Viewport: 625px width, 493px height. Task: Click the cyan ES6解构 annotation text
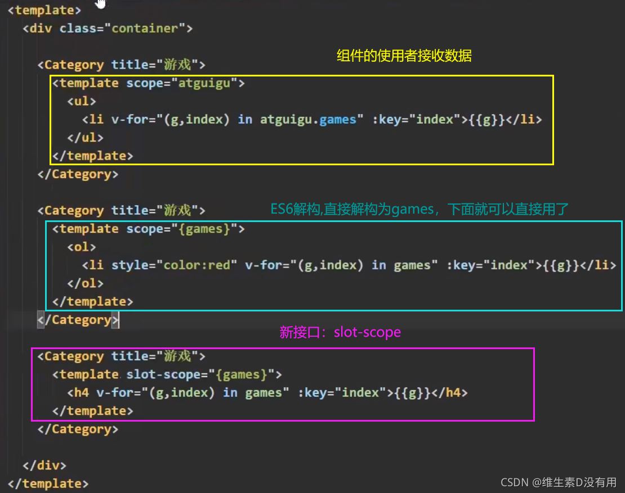click(419, 209)
